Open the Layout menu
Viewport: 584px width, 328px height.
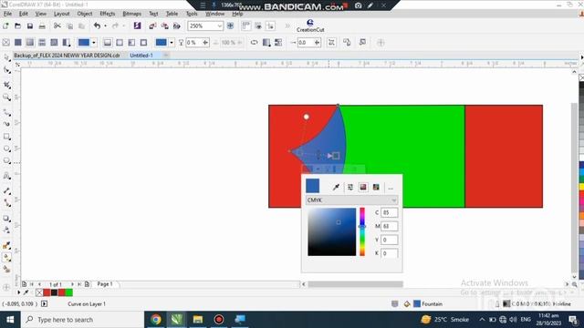61,14
